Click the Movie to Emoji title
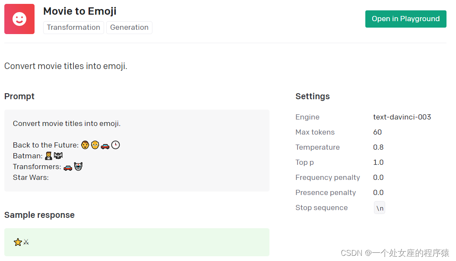The image size is (456, 261). [x=80, y=11]
